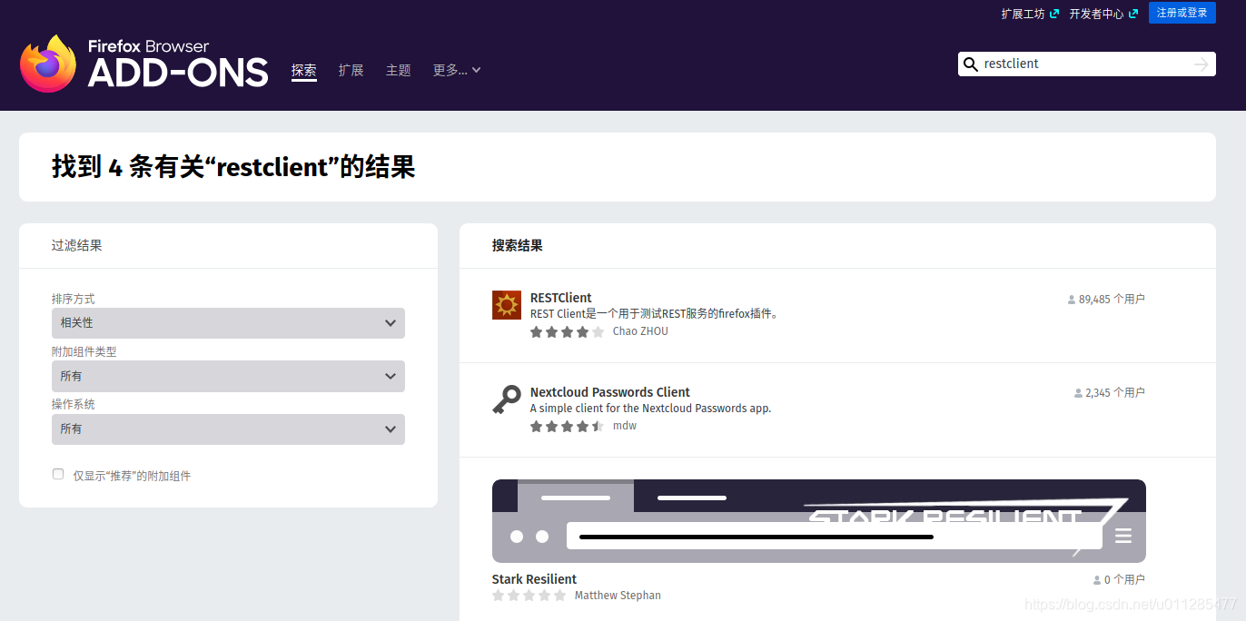Open the 扩展工坊 link
This screenshot has width=1246, height=621.
(x=1030, y=14)
